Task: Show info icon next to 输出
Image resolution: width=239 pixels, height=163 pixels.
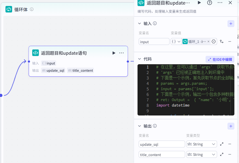Action: pos(155,126)
